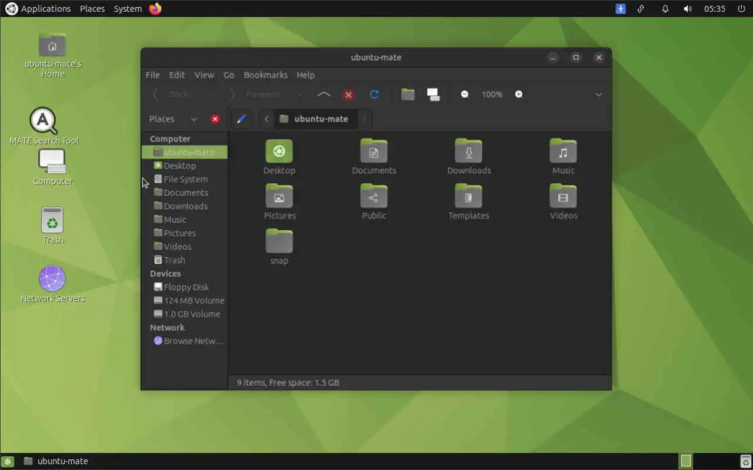Select 124 MB Volume under Devices

pyautogui.click(x=185, y=301)
